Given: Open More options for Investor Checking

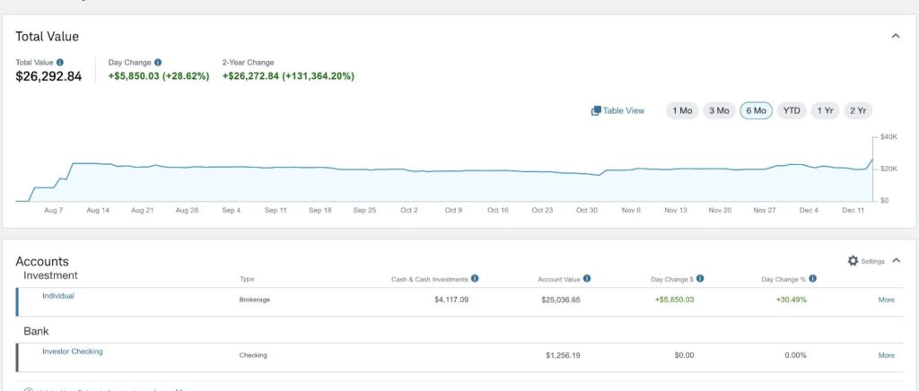Looking at the screenshot, I should click(x=886, y=355).
